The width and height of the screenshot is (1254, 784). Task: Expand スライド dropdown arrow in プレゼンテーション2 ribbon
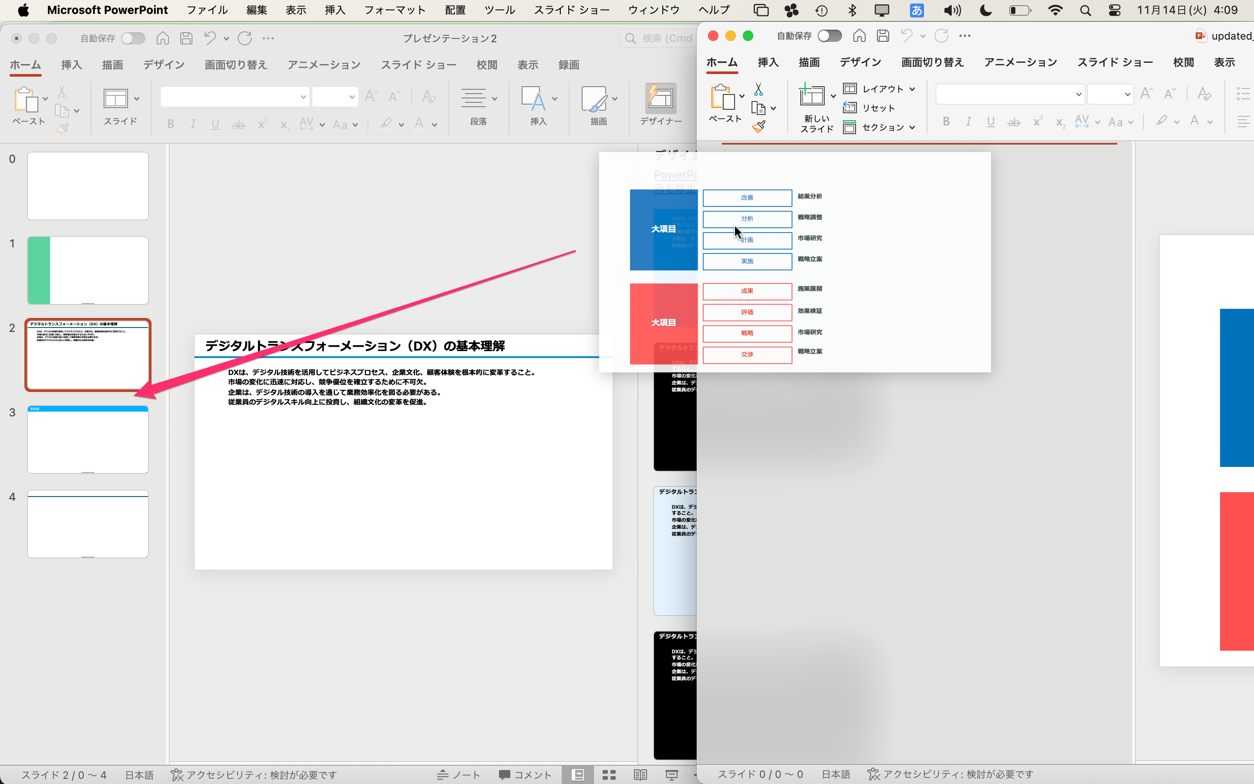click(x=137, y=98)
